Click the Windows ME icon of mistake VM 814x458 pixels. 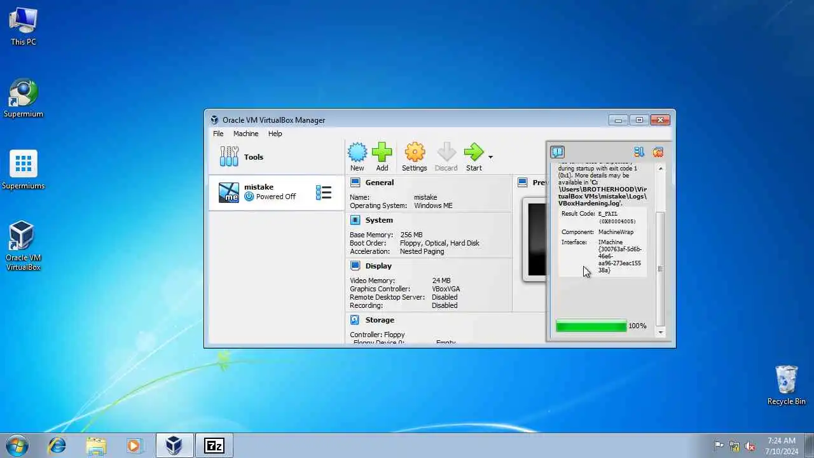tap(229, 192)
